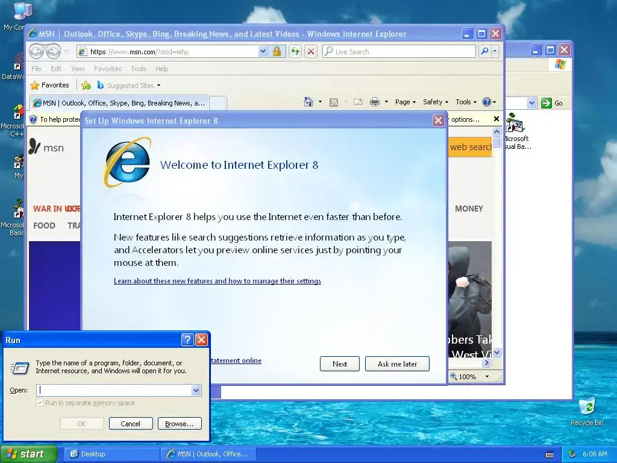Open the View menu
Screen dimensions: 617x463
(78, 69)
